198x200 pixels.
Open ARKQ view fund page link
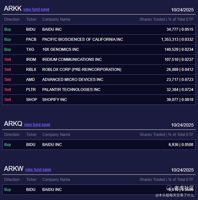[x=37, y=125]
